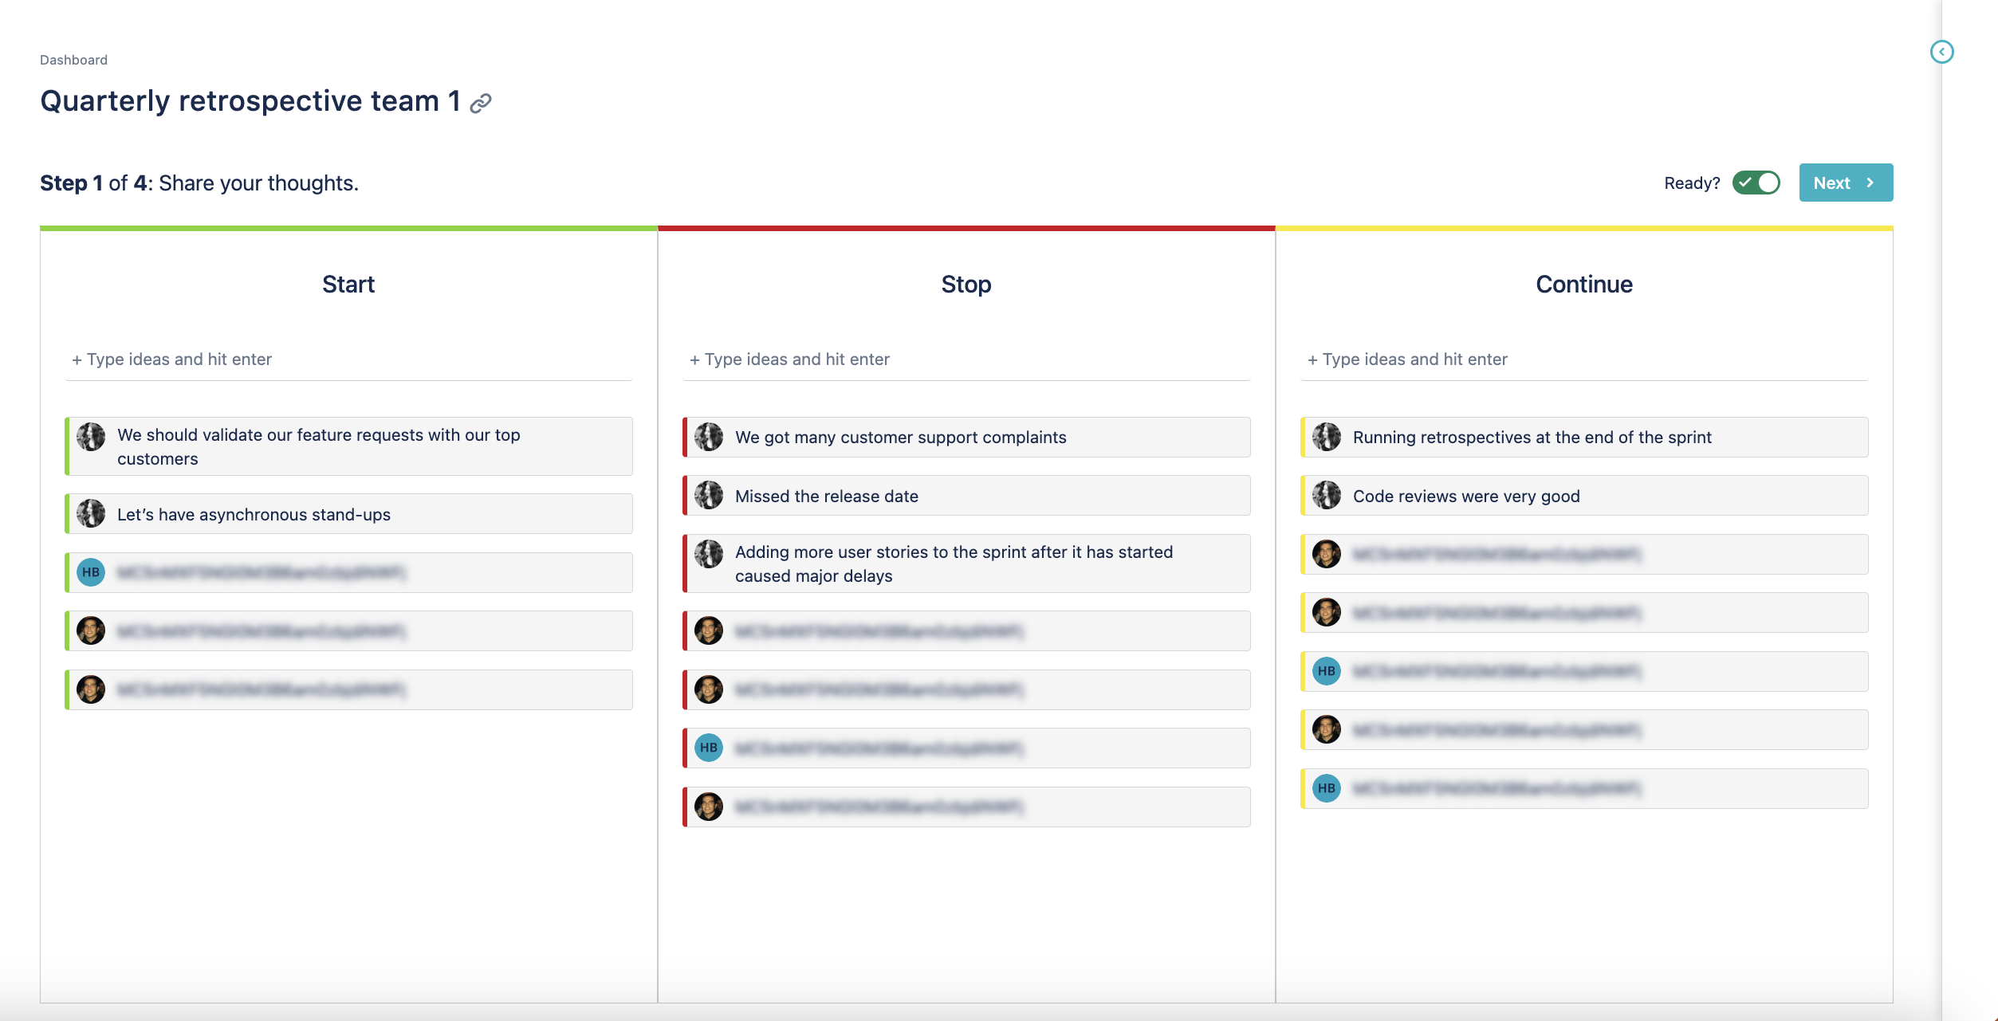1998x1021 pixels.
Task: Click avatar beside 'Code reviews were very good'
Action: tap(1327, 495)
